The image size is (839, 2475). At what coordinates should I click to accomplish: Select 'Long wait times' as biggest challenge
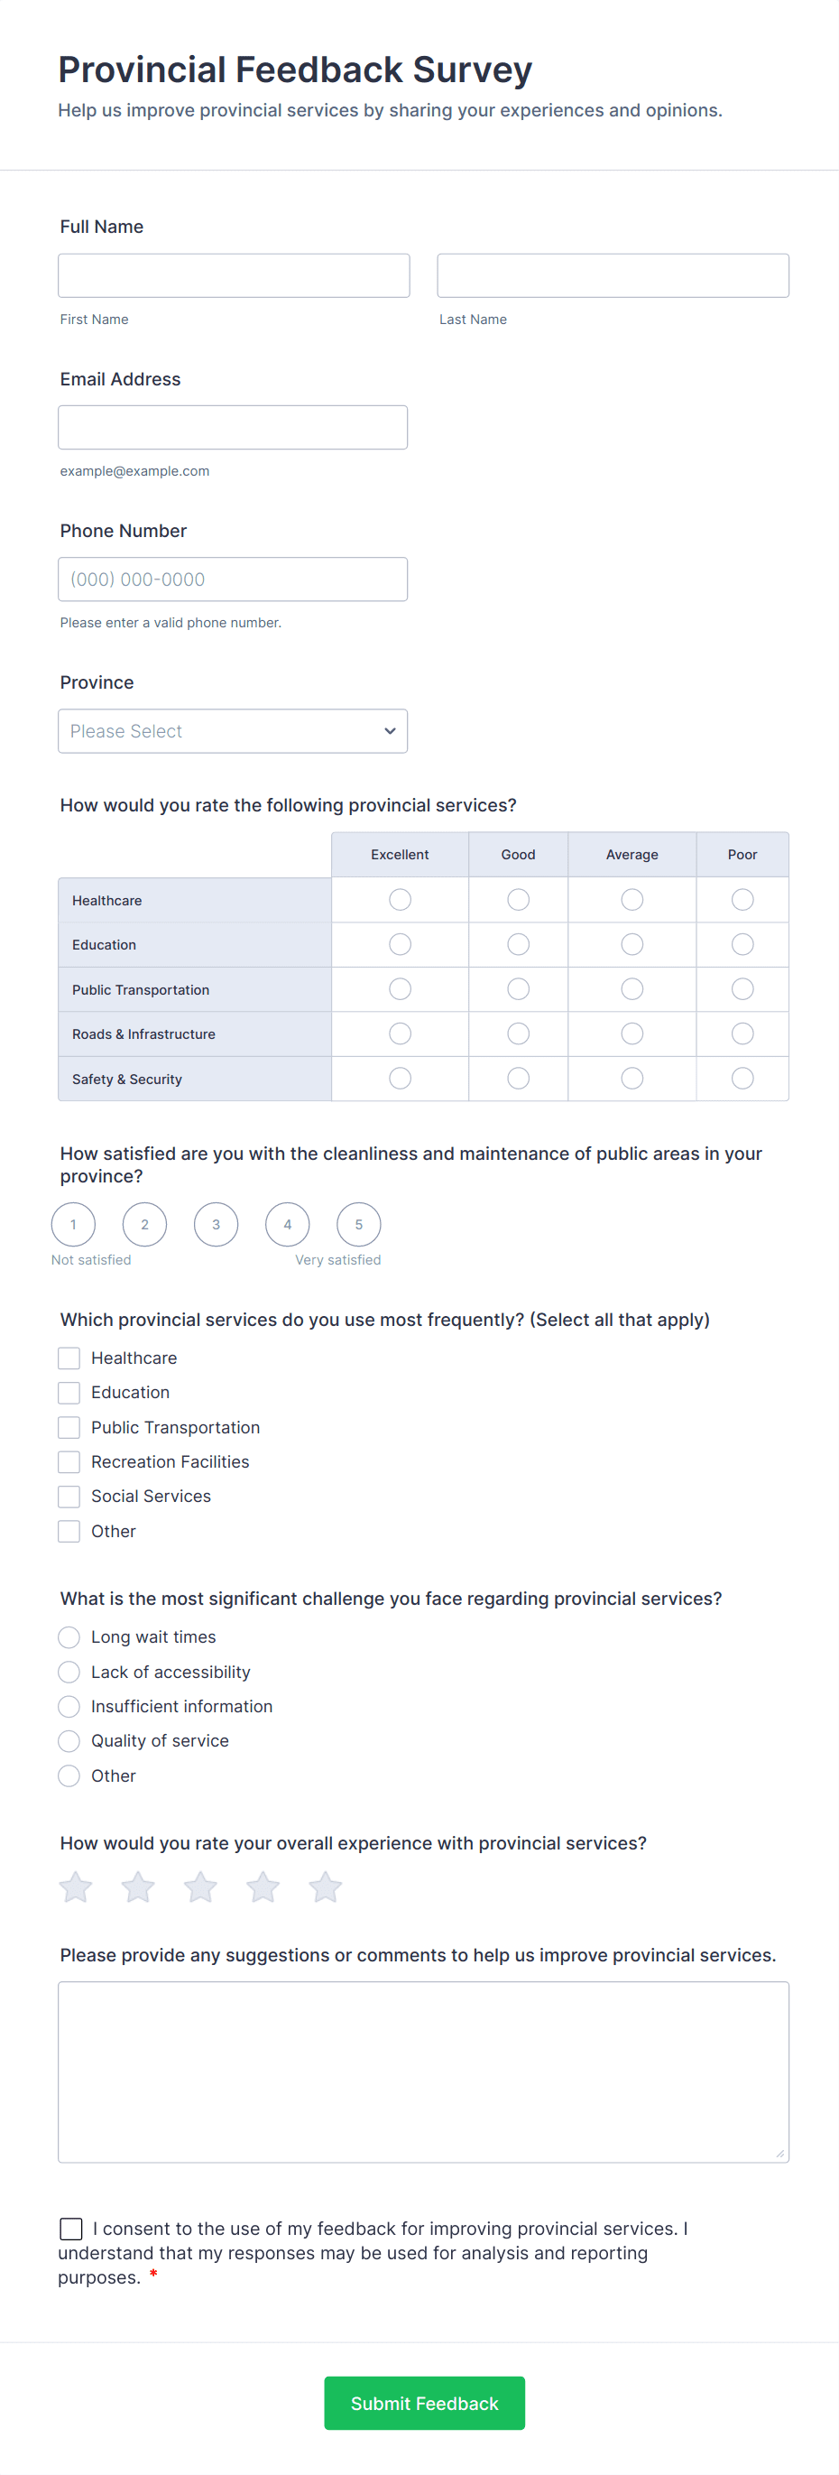point(69,1636)
